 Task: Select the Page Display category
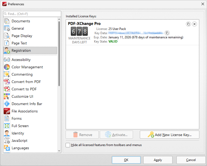click(x=30, y=36)
